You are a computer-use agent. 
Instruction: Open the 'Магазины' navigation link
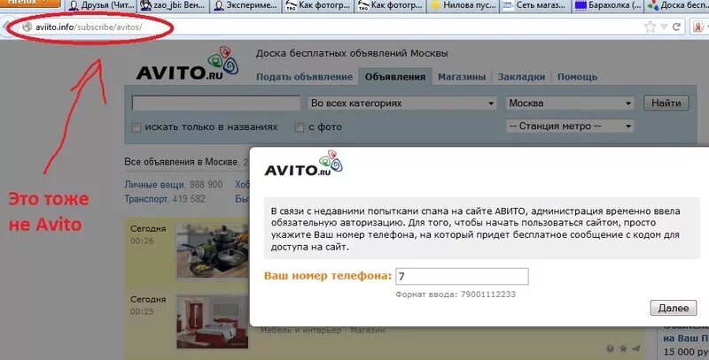pyautogui.click(x=462, y=77)
